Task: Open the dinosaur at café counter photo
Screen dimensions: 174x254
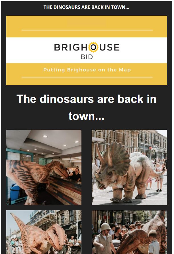Action: [x=44, y=167]
